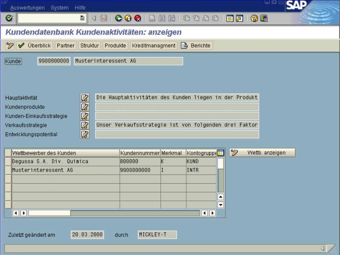Click the Berichte button

click(196, 45)
